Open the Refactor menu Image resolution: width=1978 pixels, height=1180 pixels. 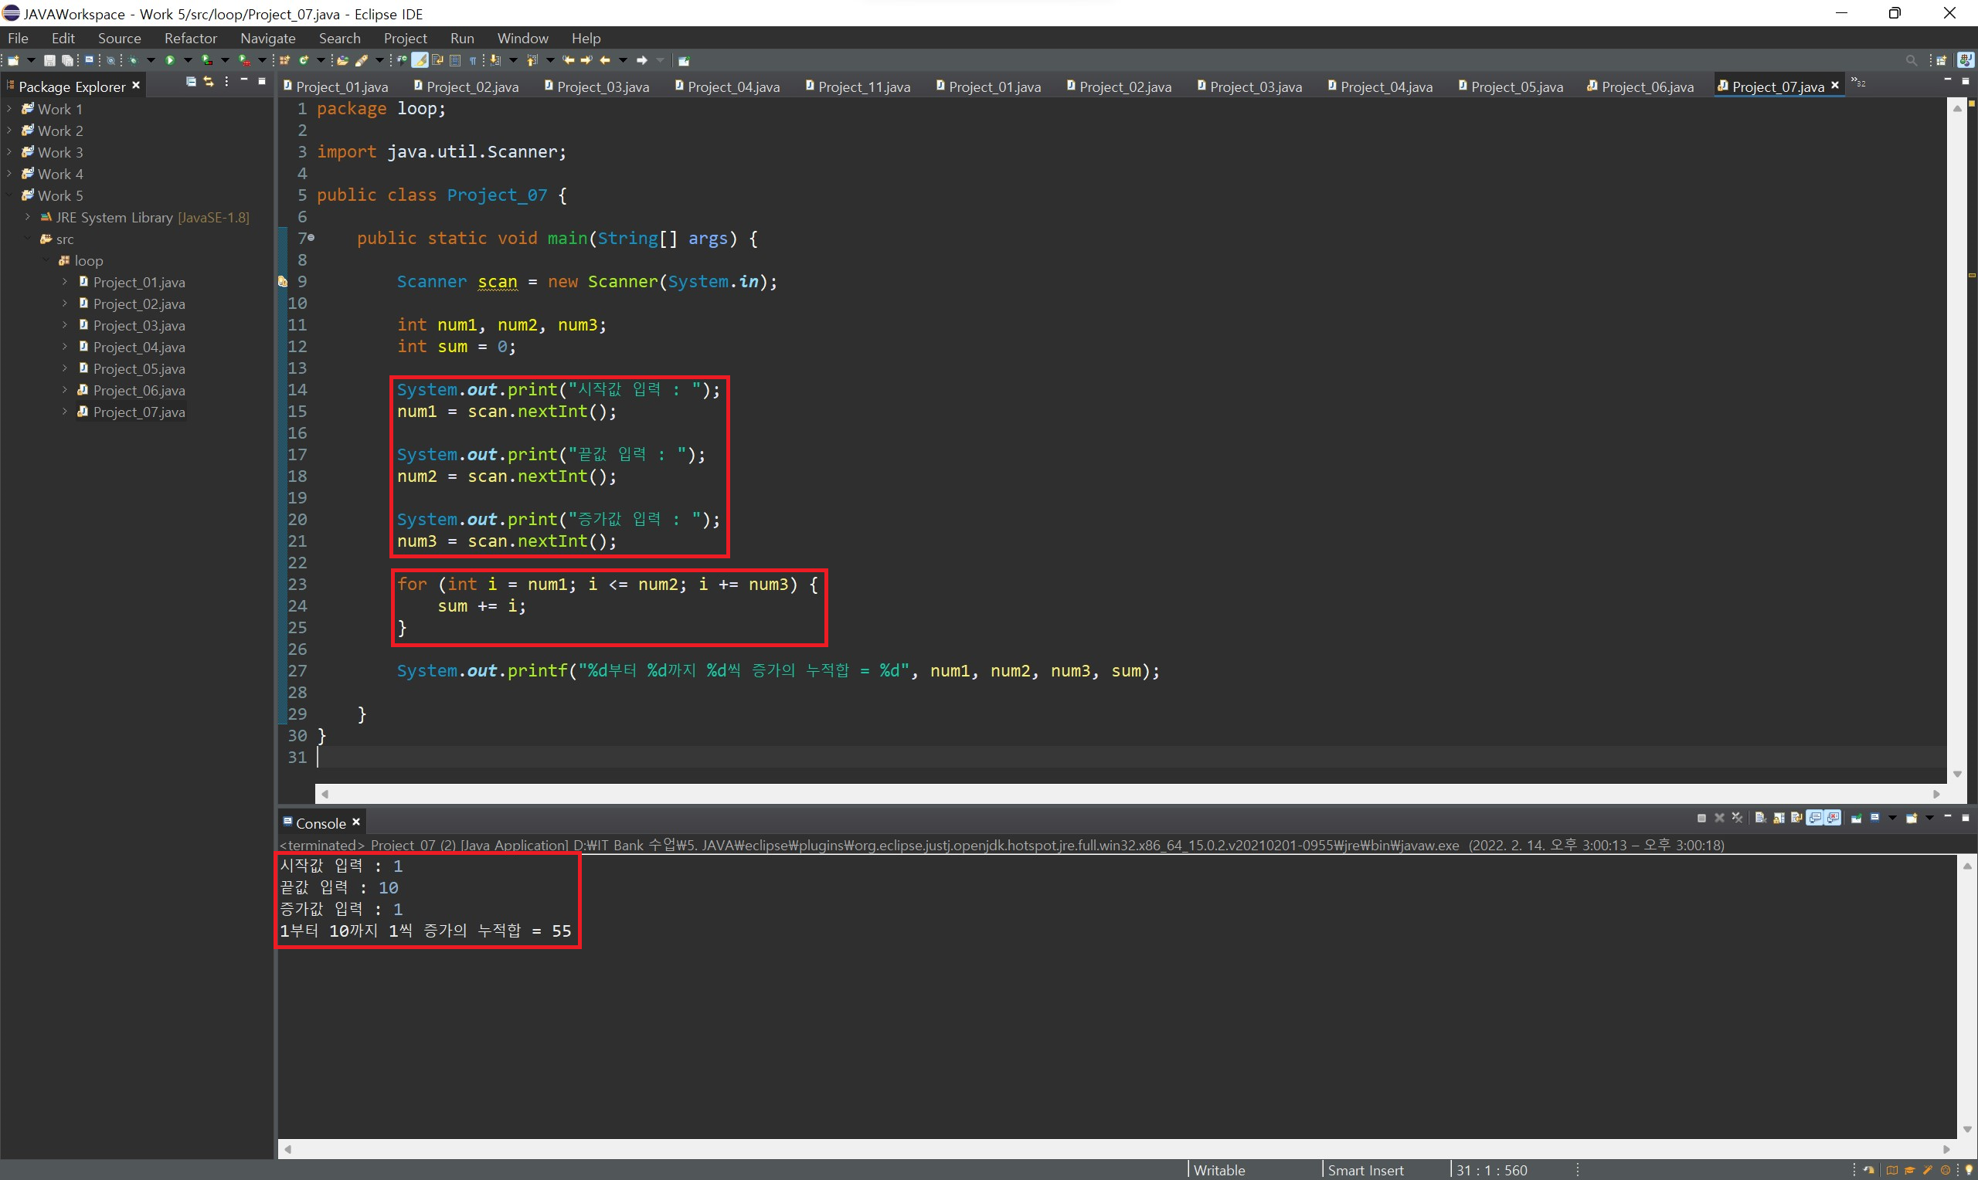(x=190, y=38)
